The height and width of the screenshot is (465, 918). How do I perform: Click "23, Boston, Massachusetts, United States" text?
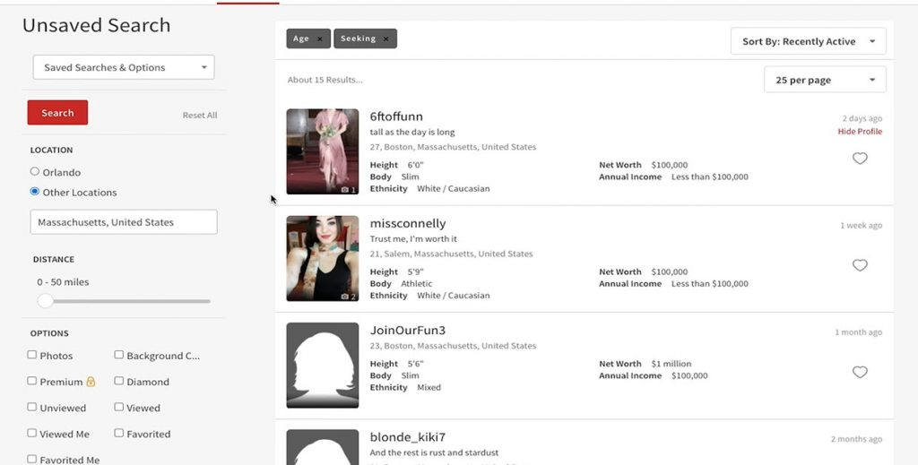453,346
